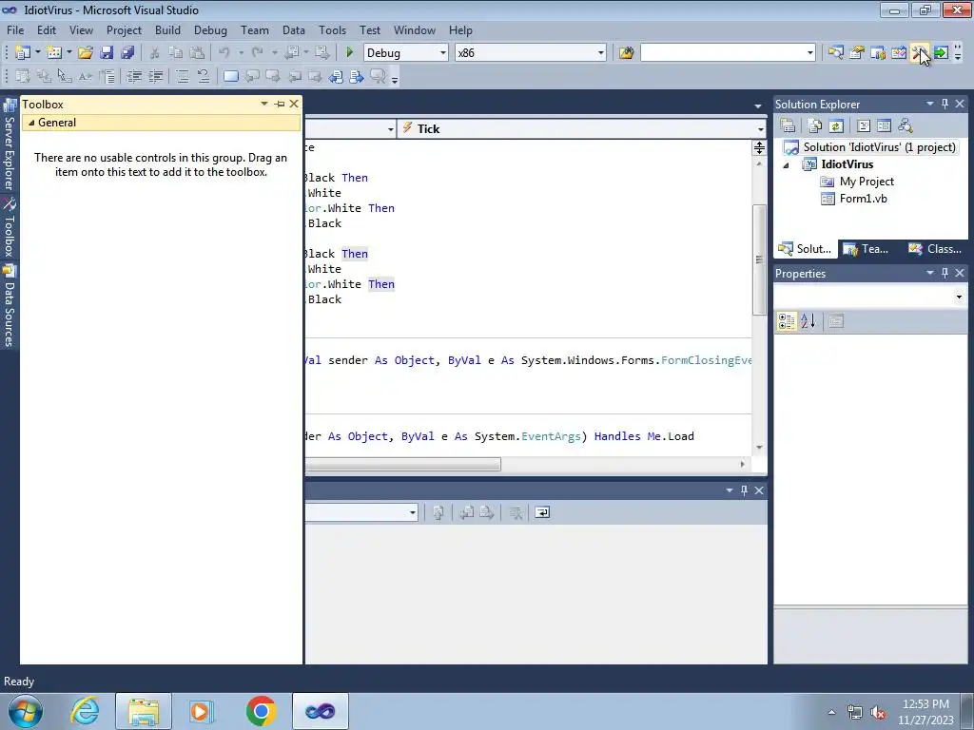Launch Internet Explorer from the taskbar

[x=85, y=711]
